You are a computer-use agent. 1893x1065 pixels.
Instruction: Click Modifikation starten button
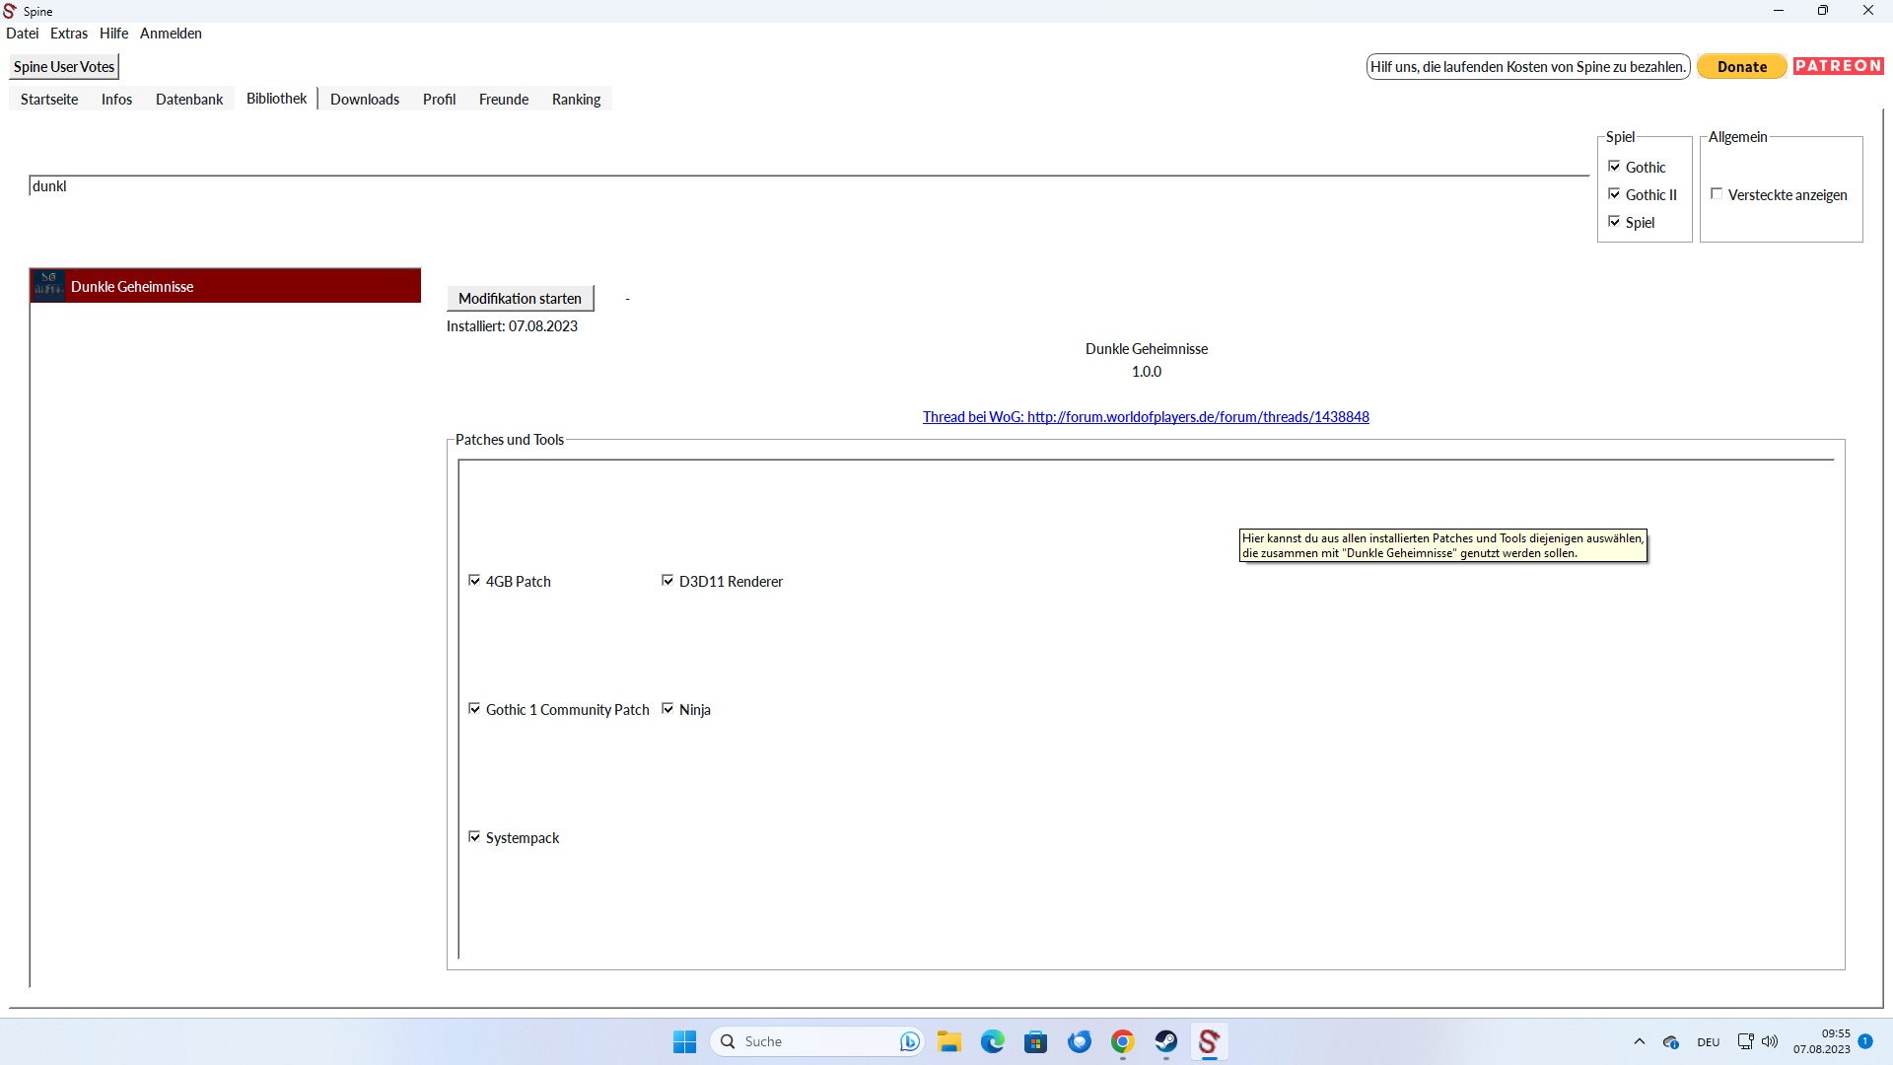click(520, 299)
